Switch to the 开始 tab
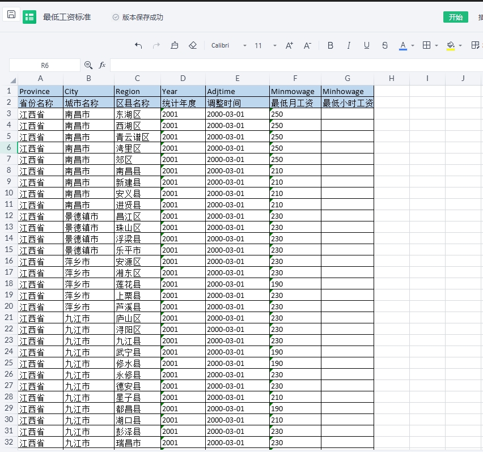The height and width of the screenshot is (452, 483). 455,17
